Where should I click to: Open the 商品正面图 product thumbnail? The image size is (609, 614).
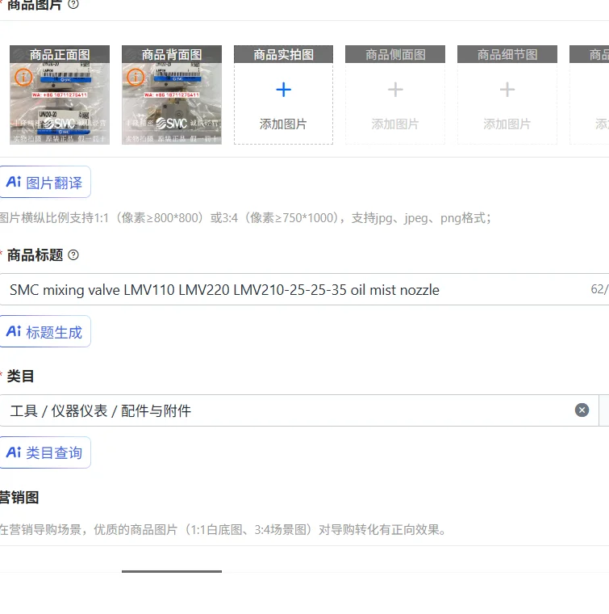coord(60,95)
